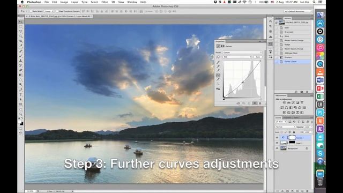Select the Gradient tool

point(21,75)
